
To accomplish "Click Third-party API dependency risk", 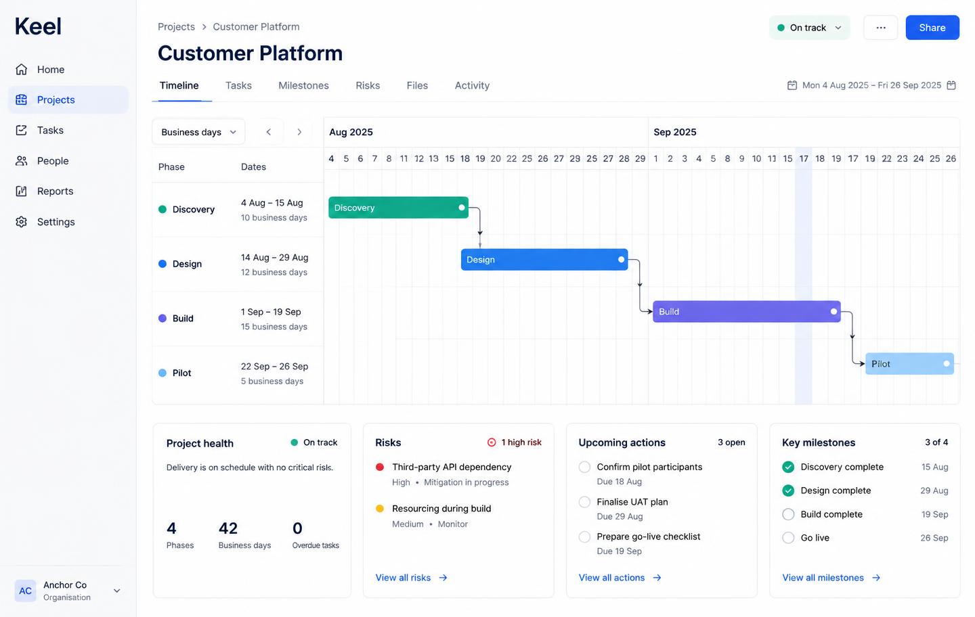I will tap(452, 467).
